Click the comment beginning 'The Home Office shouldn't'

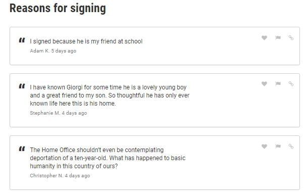(108, 158)
